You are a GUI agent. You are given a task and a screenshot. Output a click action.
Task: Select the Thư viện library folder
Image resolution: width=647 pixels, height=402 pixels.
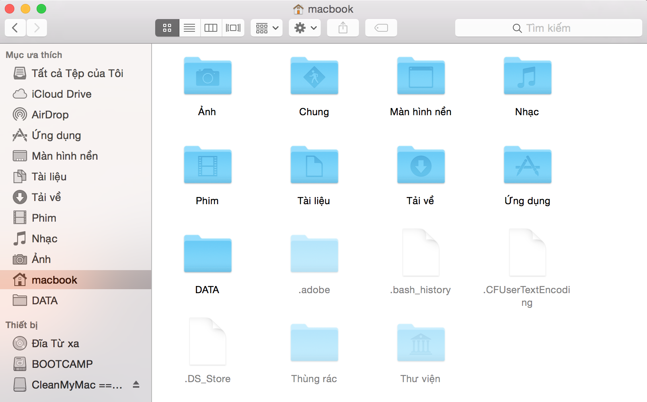[421, 343]
